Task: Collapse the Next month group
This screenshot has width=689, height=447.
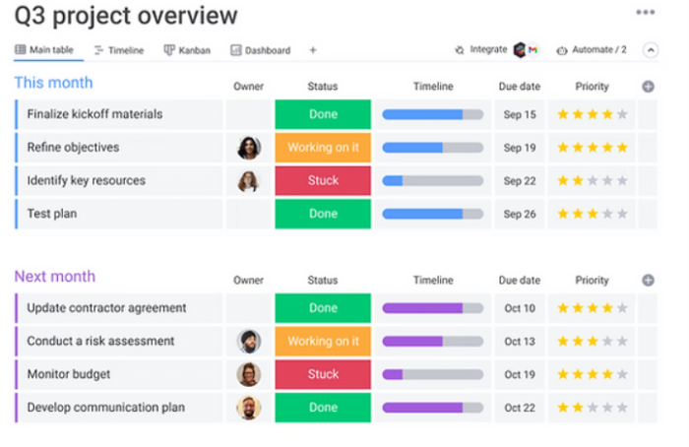Action: pyautogui.click(x=54, y=277)
